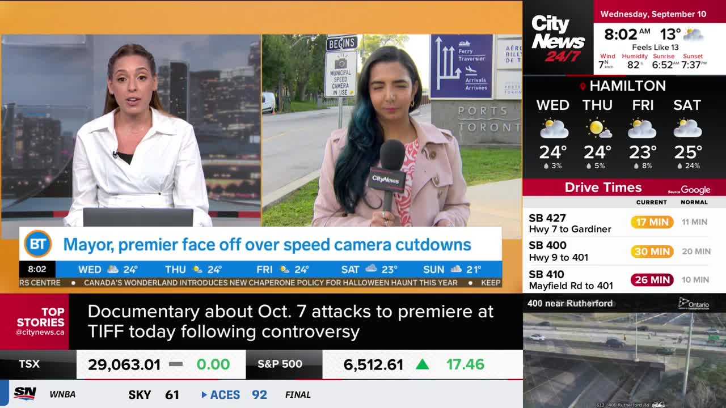The width and height of the screenshot is (726, 408).
Task: Click the TSX index label
Action: coord(29,364)
